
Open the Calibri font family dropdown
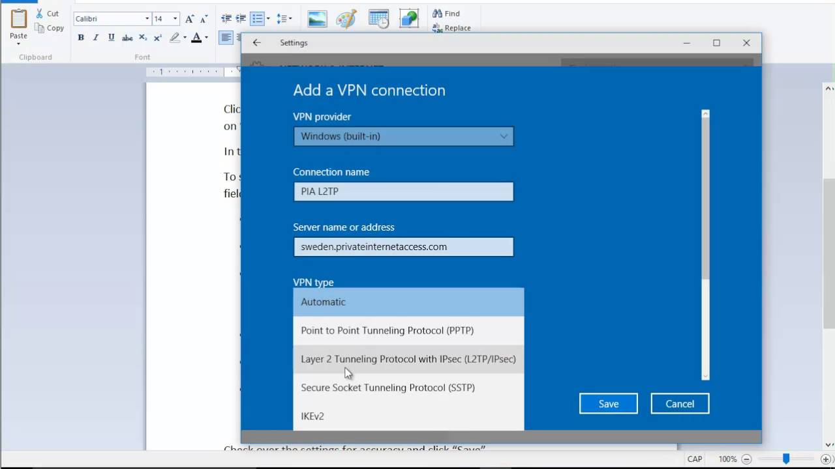147,19
